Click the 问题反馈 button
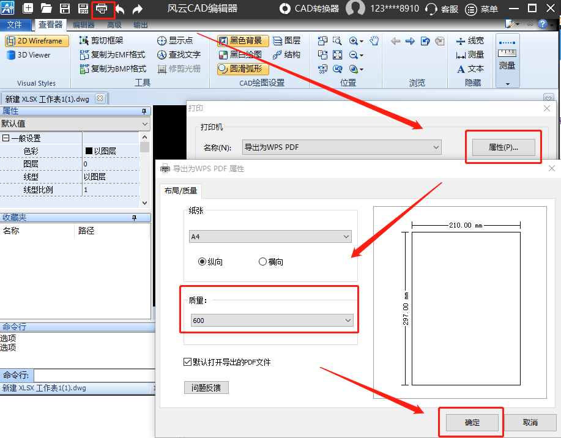561x438 pixels. [206, 388]
